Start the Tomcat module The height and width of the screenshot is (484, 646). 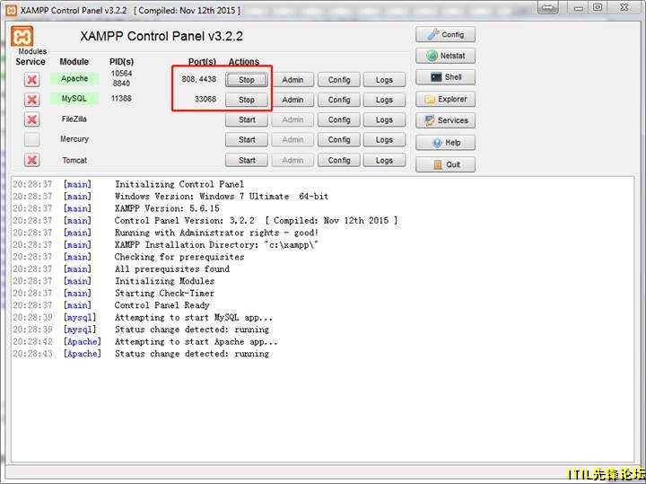point(247,160)
